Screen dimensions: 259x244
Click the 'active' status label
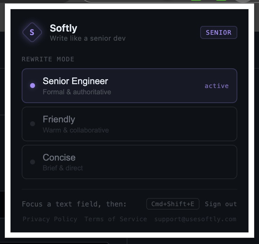(x=217, y=86)
